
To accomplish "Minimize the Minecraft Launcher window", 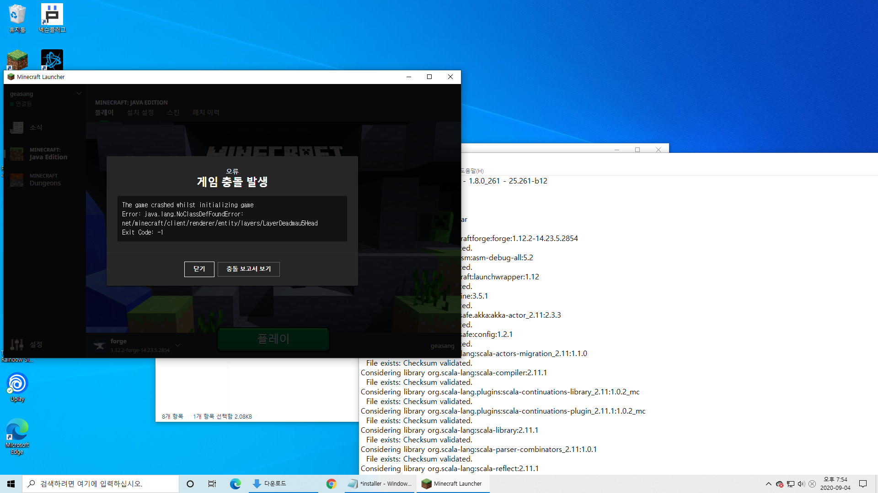I will click(409, 77).
